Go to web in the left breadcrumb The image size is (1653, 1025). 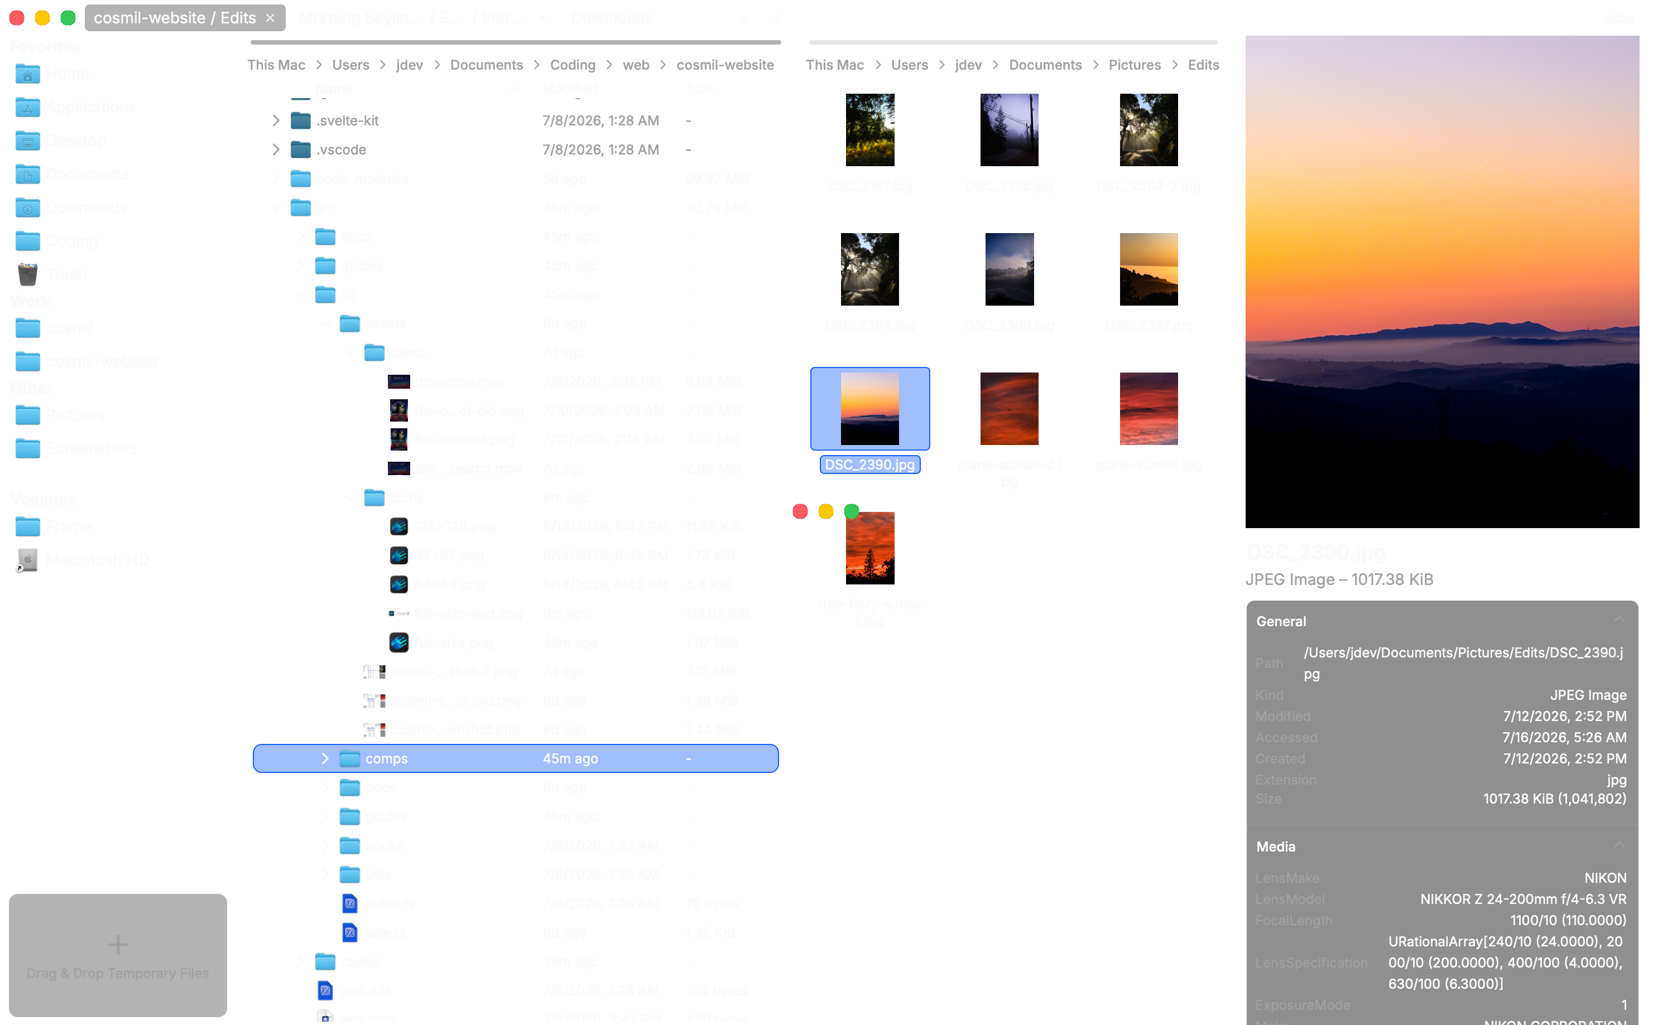pyautogui.click(x=636, y=65)
